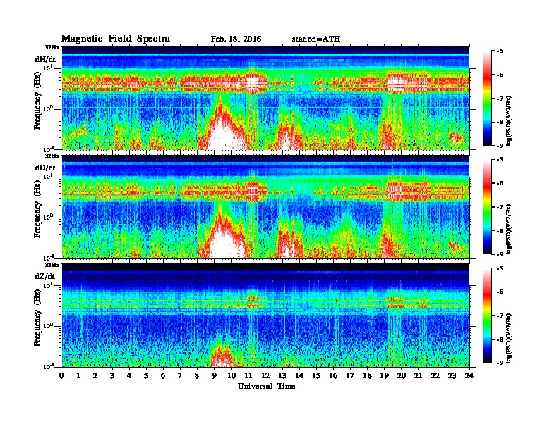559x431 pixels.
Task: Click the dZ/dt spectrogram plot
Action: click(x=265, y=316)
